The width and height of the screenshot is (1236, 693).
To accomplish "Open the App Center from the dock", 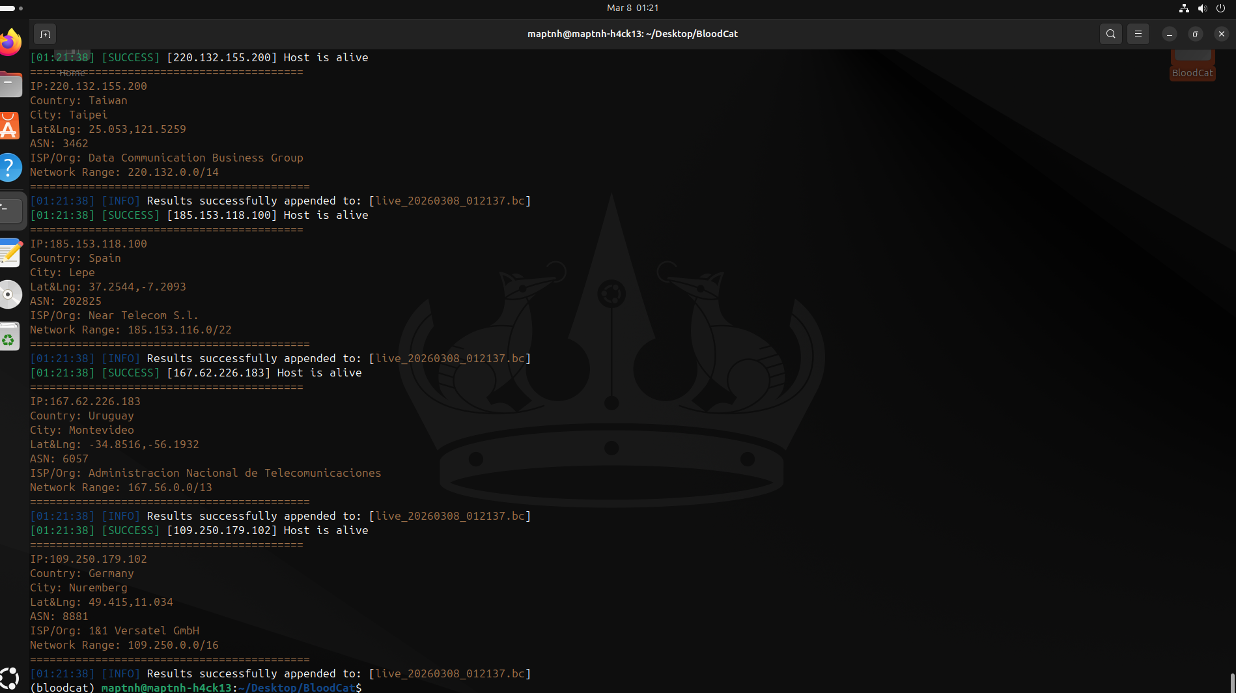I will coord(10,126).
